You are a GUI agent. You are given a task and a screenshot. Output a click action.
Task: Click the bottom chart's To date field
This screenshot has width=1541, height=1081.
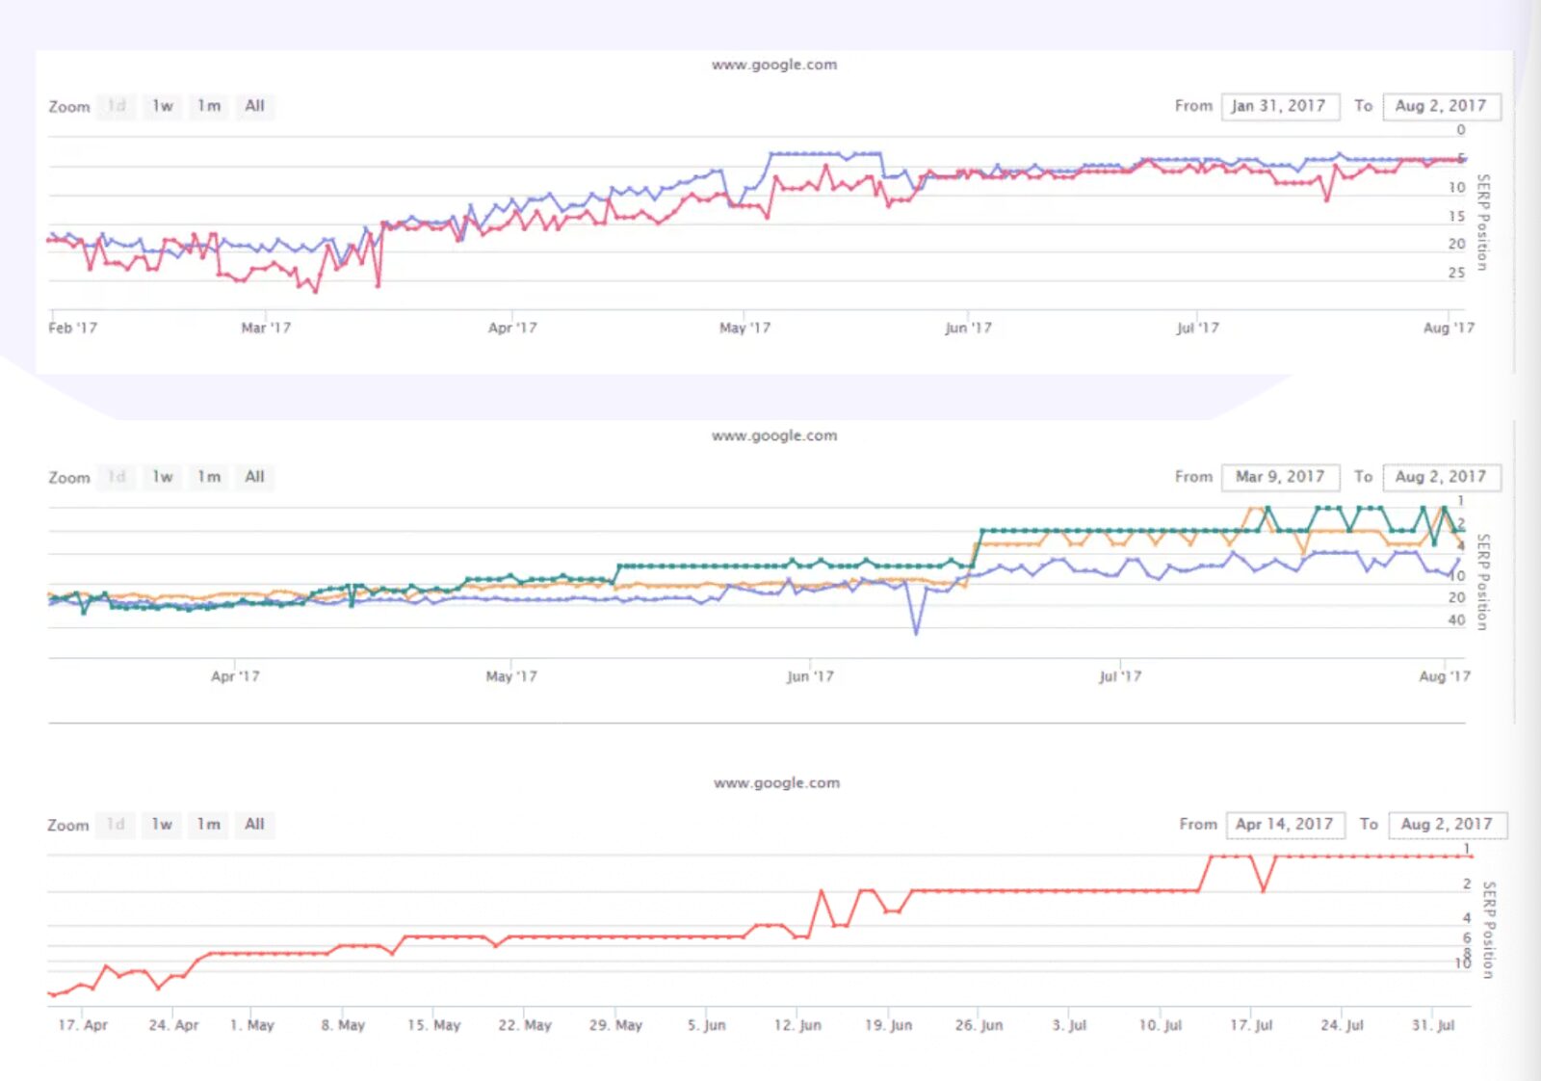[1446, 825]
